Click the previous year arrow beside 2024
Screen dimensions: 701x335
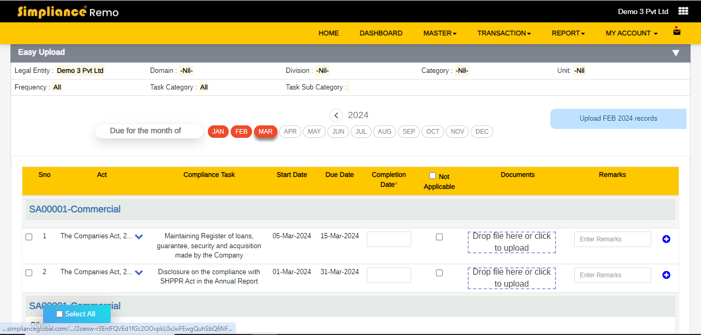[x=336, y=115]
